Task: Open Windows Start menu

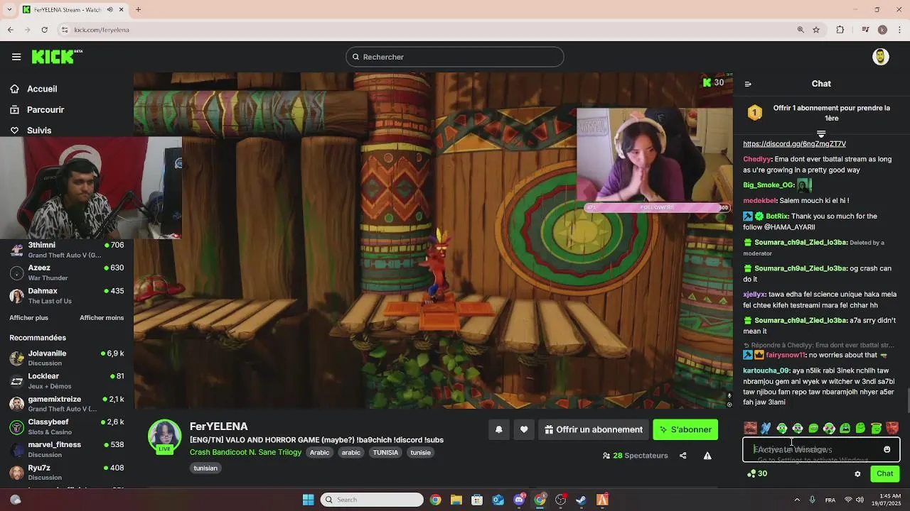Action: tap(309, 500)
